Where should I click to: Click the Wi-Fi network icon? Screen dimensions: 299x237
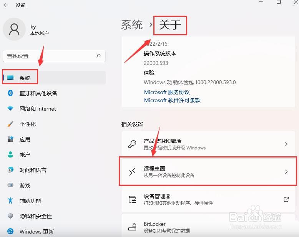click(10, 109)
